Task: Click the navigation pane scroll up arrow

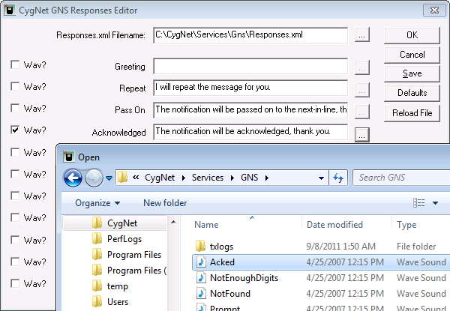Action: click(173, 222)
